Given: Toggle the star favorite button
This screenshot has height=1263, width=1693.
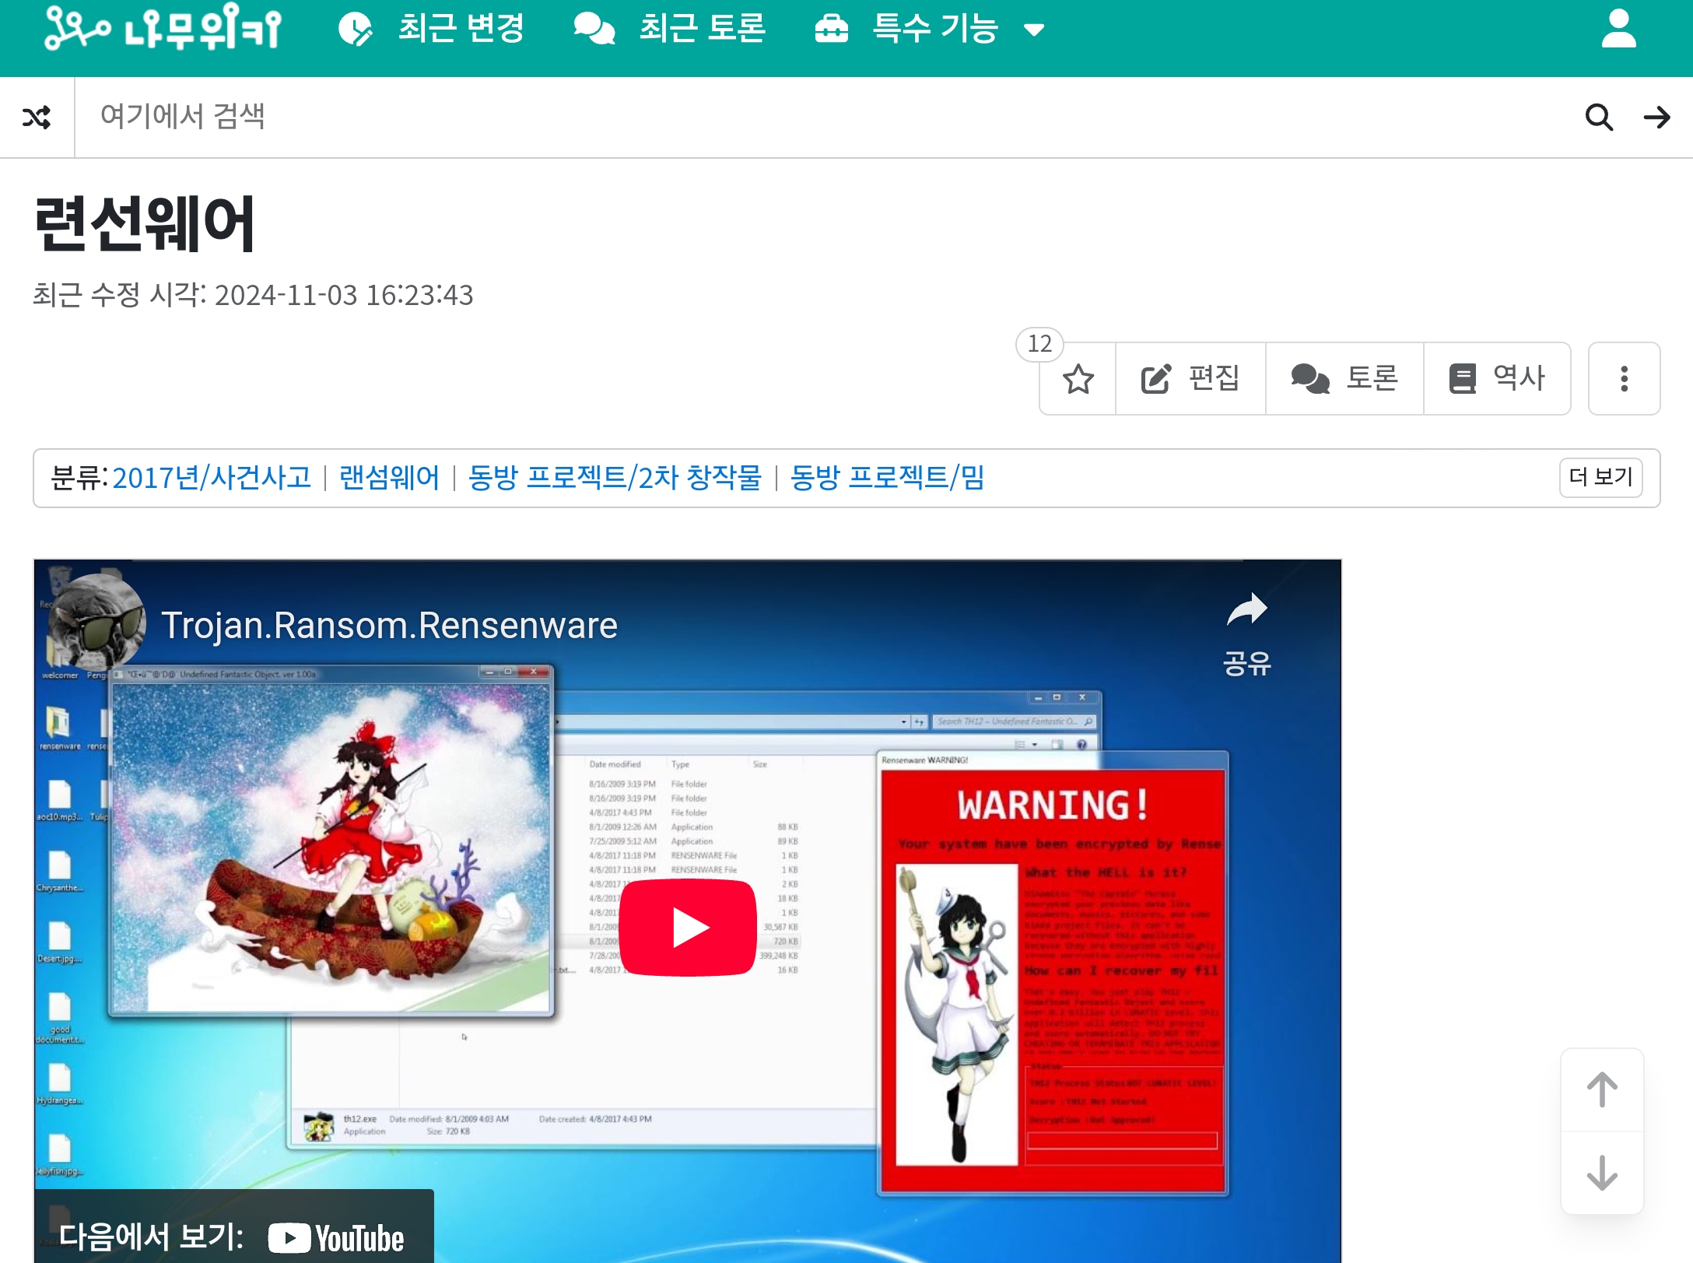Looking at the screenshot, I should click(1078, 379).
